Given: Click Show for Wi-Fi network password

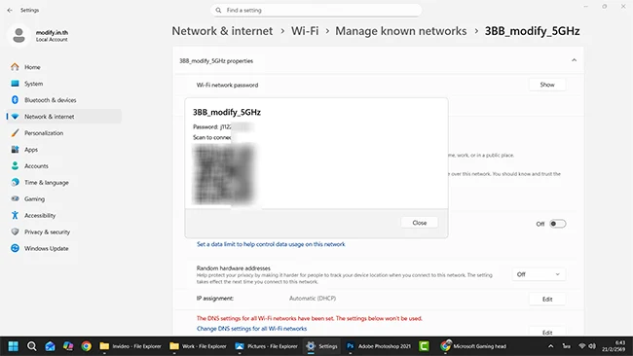Looking at the screenshot, I should (x=547, y=85).
